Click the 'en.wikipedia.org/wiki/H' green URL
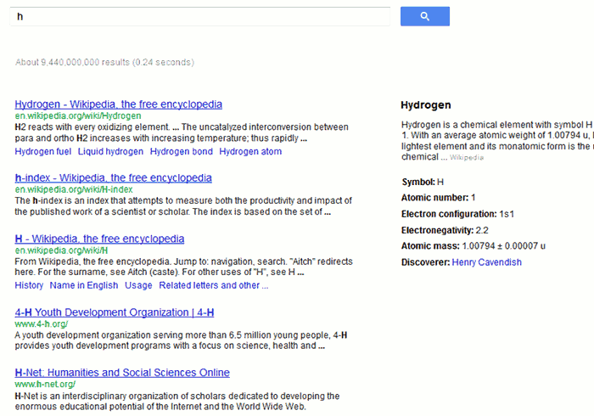This screenshot has height=416, width=594. (x=61, y=250)
